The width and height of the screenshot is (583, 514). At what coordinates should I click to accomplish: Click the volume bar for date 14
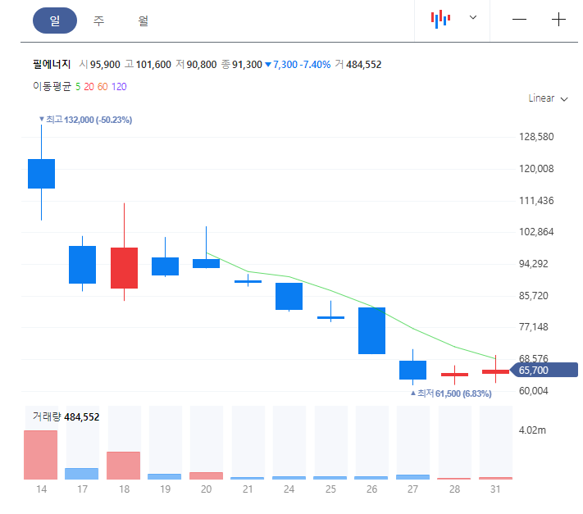(40, 455)
